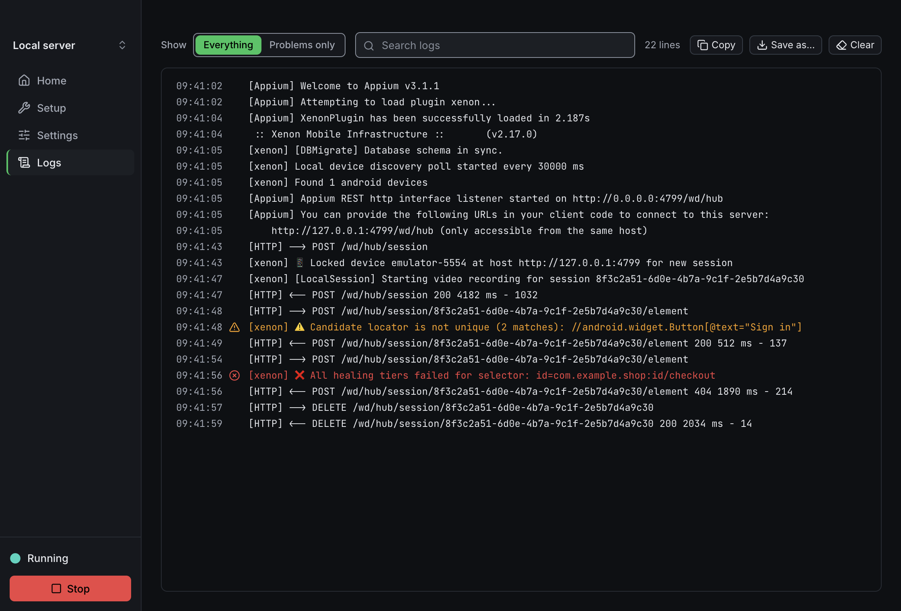Screen dimensions: 901x611
Task: Save logs with Save as...
Action: coord(786,45)
